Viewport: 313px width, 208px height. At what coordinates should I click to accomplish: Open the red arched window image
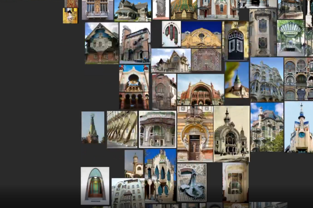point(171,34)
